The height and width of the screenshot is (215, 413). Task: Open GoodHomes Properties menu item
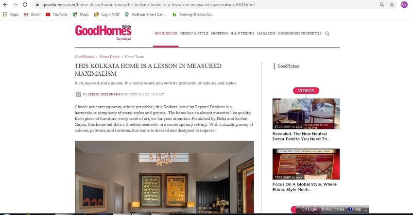pos(300,33)
